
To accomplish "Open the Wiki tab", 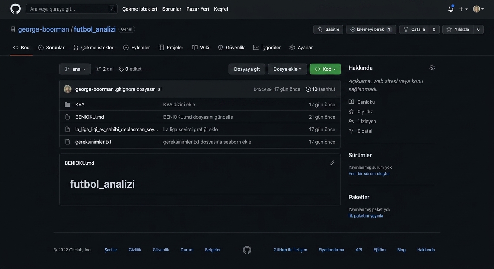I will [201, 47].
